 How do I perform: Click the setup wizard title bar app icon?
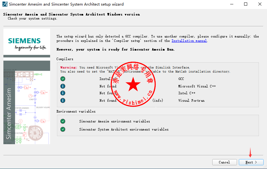pos(5,4)
